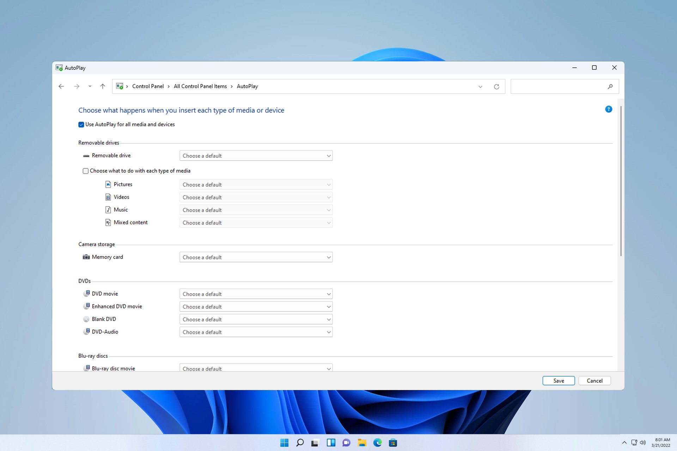
Task: Click the AutoPlay title bar icon
Action: click(59, 68)
